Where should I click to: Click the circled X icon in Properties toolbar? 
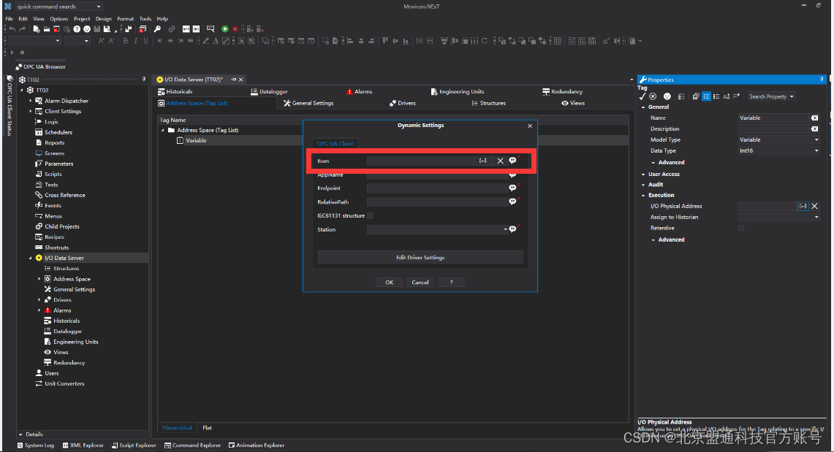click(653, 96)
